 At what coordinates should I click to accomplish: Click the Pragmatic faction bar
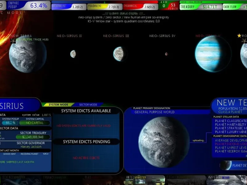point(105,7)
